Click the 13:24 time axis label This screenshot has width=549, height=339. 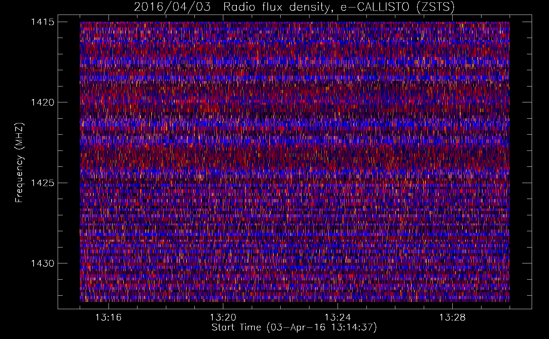pyautogui.click(x=338, y=318)
